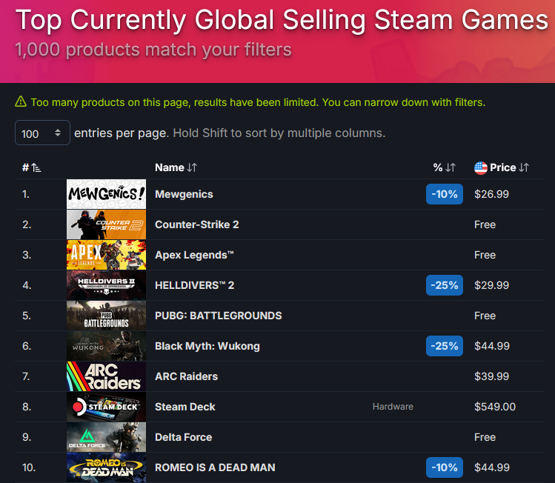Open the Apex Legends thumbnail image

(106, 255)
